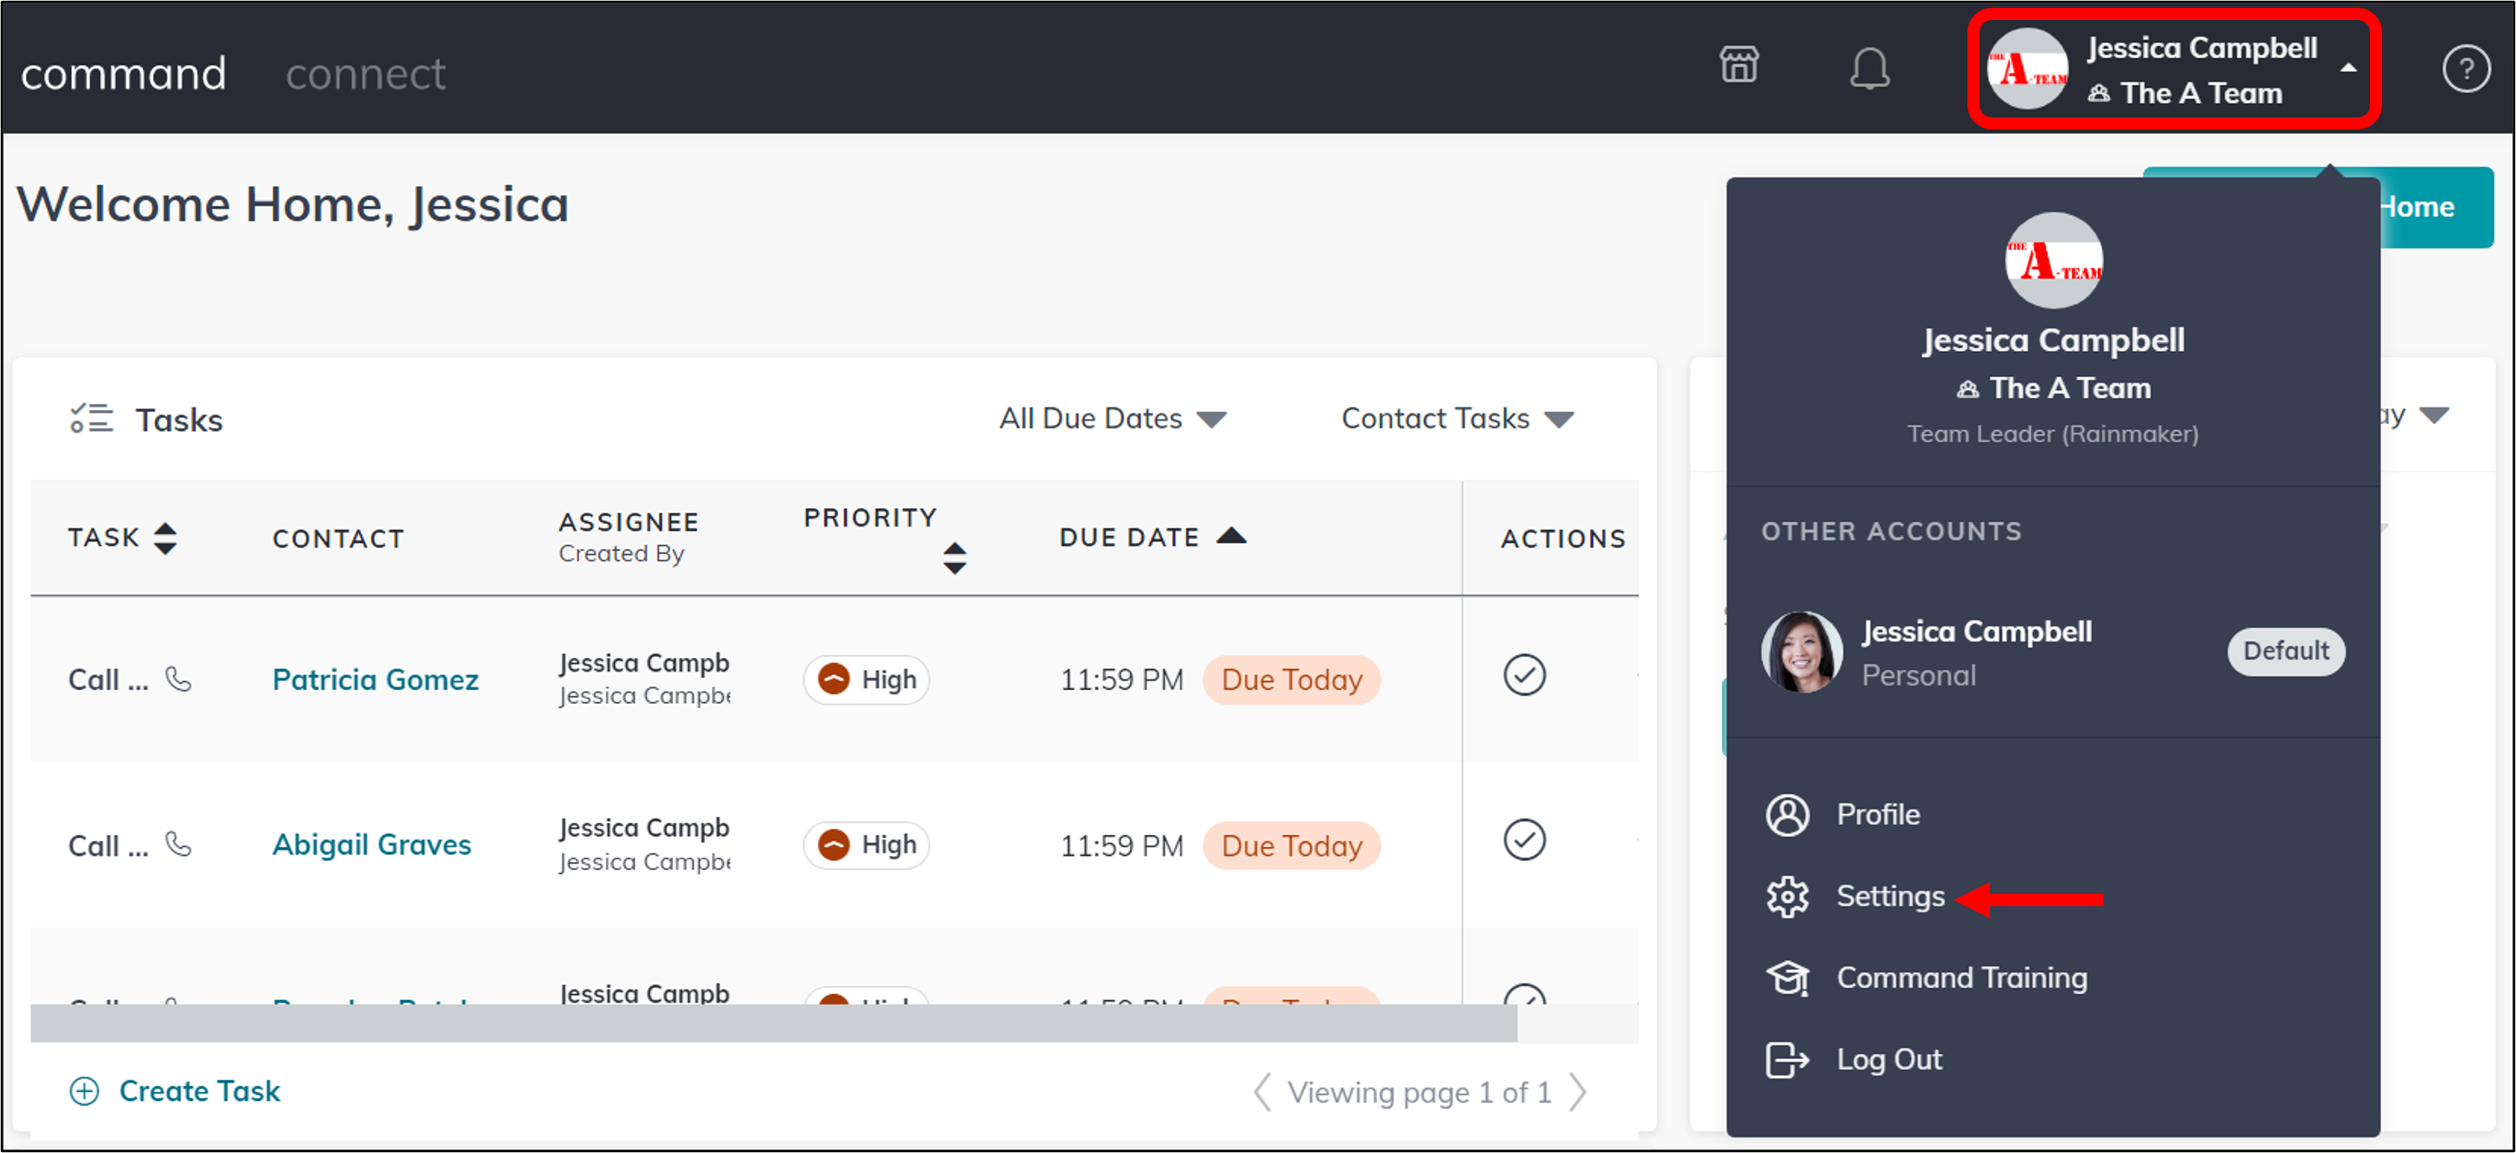This screenshot has height=1153, width=2516.
Task: Click the Command Training graduation cap icon
Action: 1787,978
